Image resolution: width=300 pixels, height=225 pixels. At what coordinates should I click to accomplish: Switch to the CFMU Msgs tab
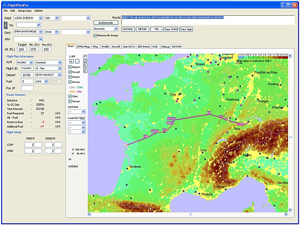click(83, 46)
